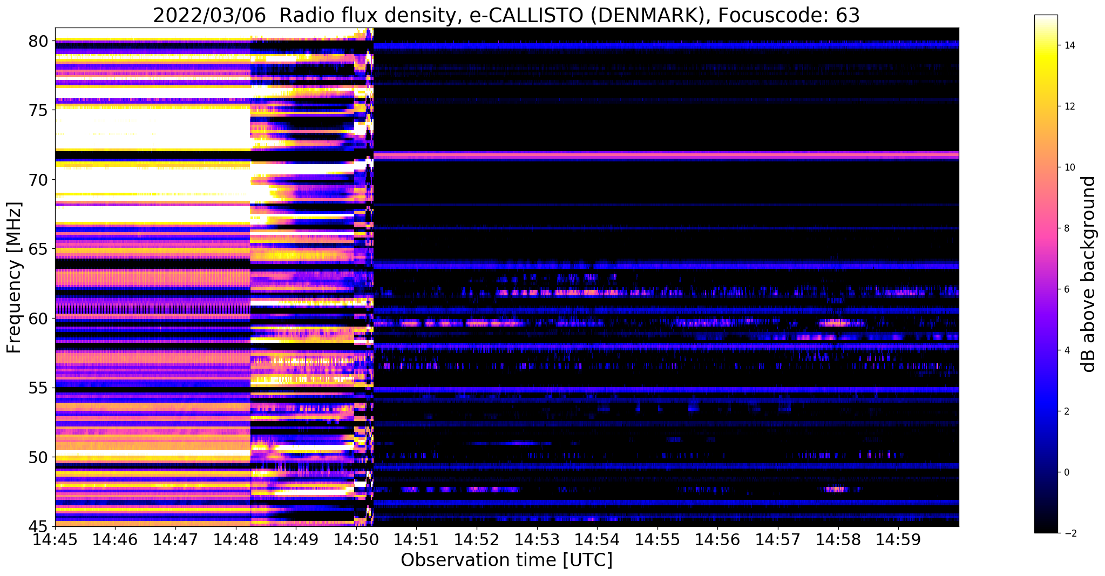Click the 14:59 time tick label
The height and width of the screenshot is (576, 1105).
[x=898, y=539]
